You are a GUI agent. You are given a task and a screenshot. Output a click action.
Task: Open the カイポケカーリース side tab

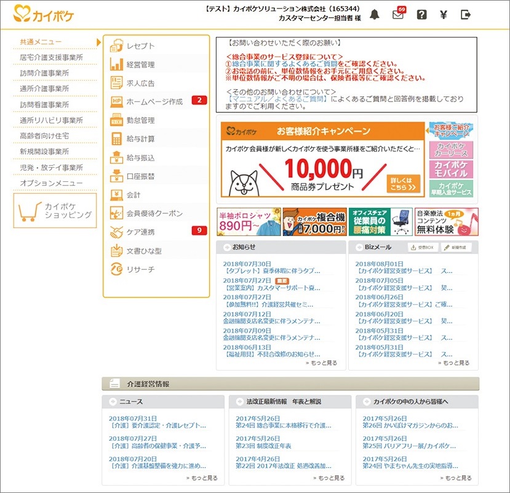451,149
